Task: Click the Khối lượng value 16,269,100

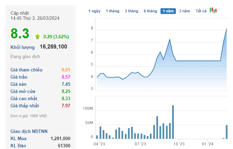Action: 53,47
